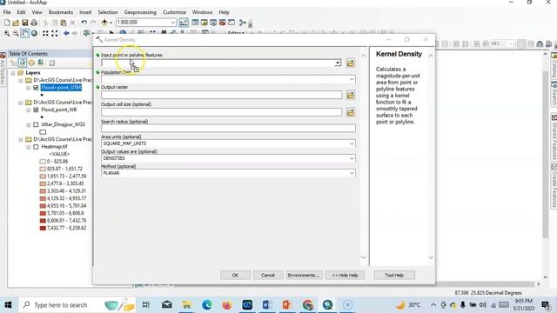Click the << Hide Help button
The width and height of the screenshot is (557, 313).
pos(345,276)
